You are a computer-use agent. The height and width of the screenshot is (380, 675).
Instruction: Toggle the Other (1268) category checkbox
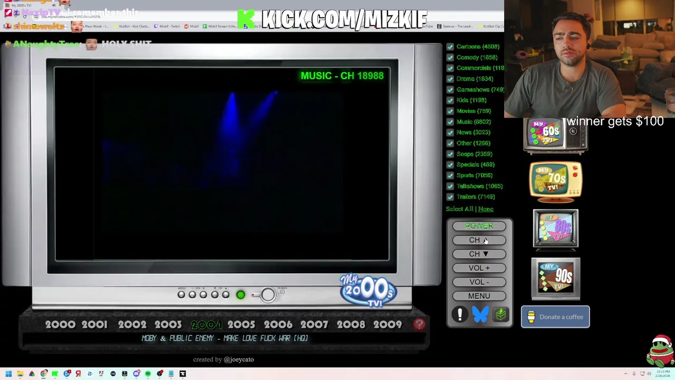450,143
